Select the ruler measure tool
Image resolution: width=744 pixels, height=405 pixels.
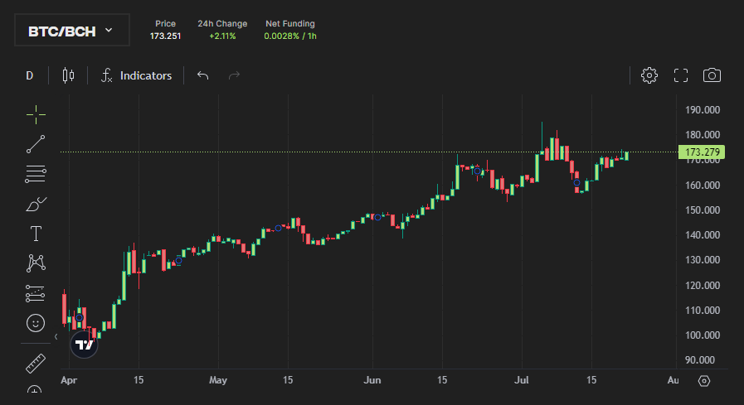coord(36,364)
